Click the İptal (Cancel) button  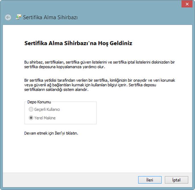pyautogui.click(x=176, y=180)
